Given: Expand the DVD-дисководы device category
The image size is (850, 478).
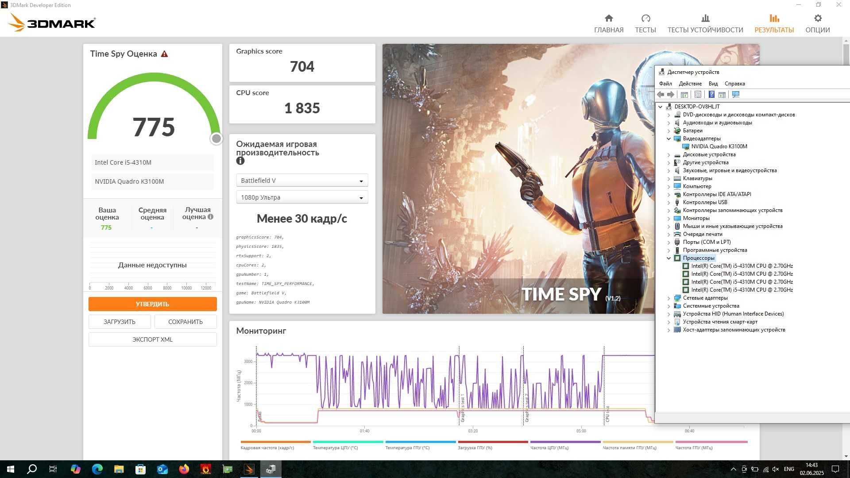Looking at the screenshot, I should (669, 115).
